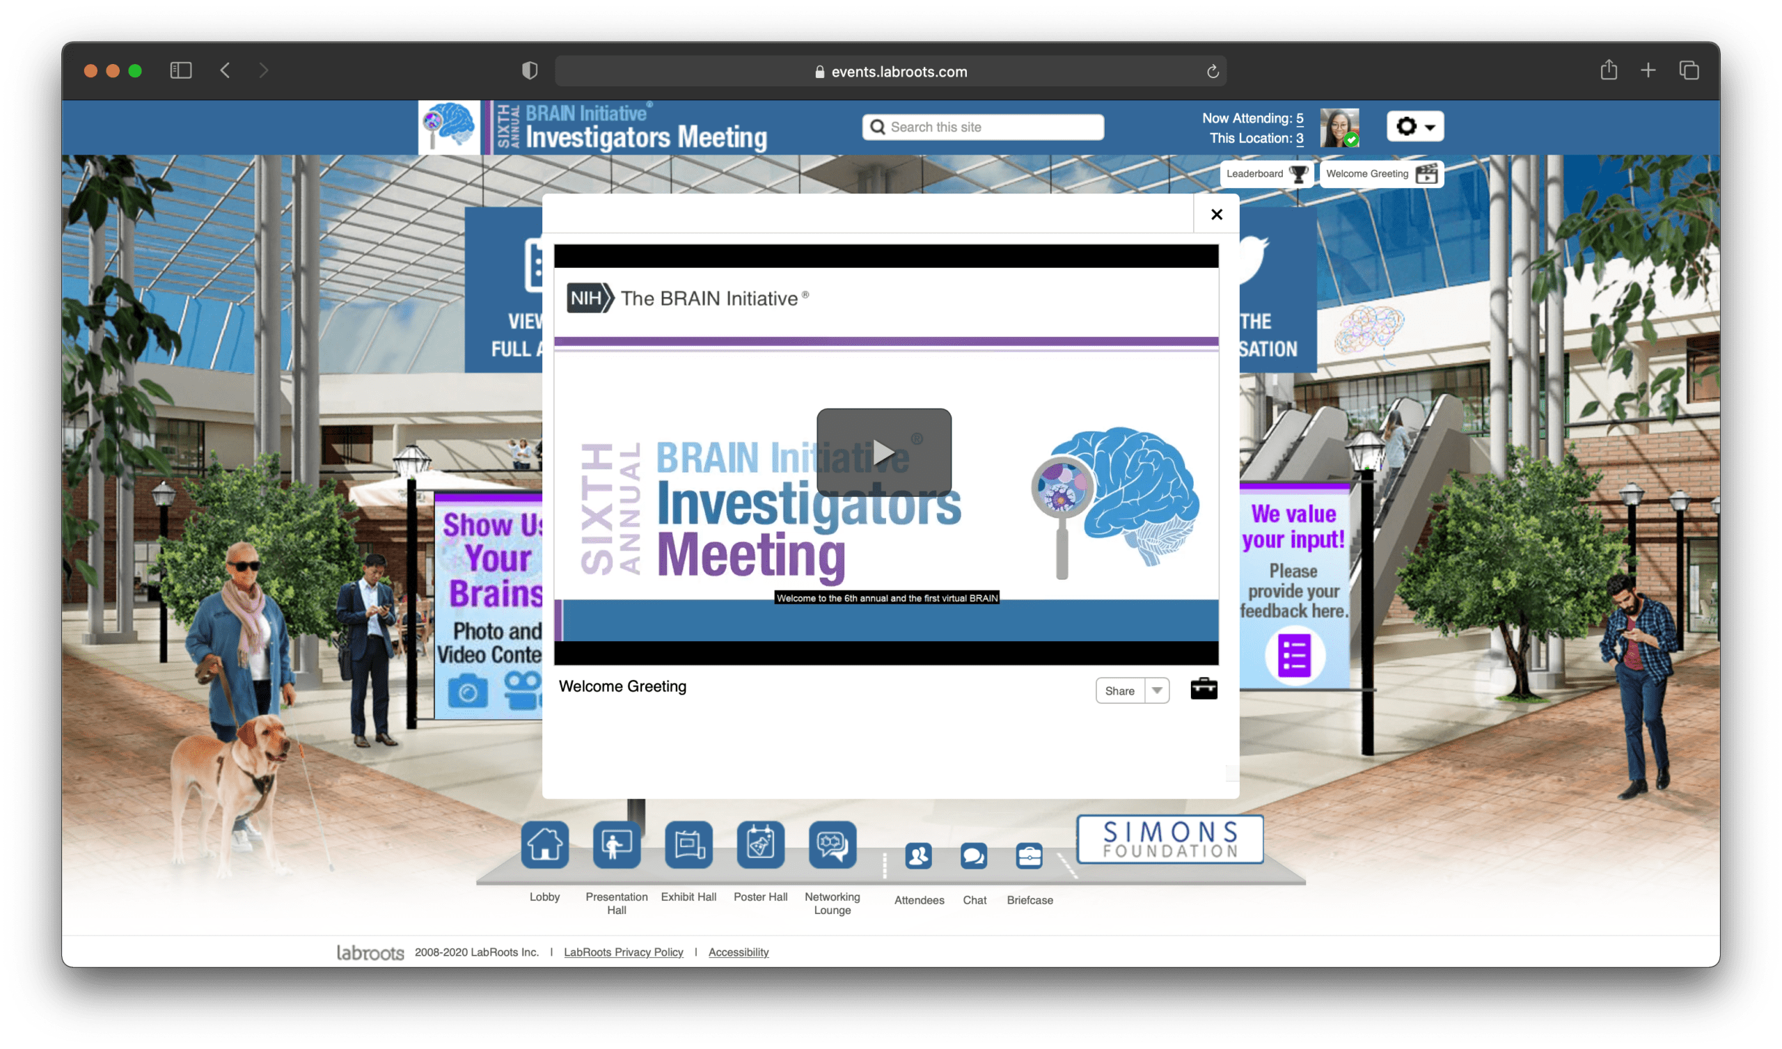Open the Briefcase icon in navigation bar
Viewport: 1782px width, 1049px height.
(x=1029, y=856)
